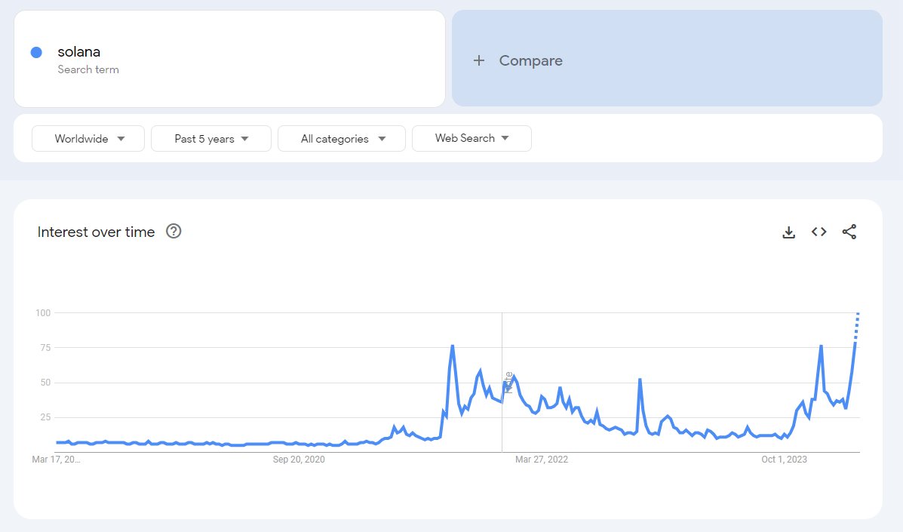Open the Past 5 years dropdown
The image size is (903, 532).
click(x=210, y=139)
